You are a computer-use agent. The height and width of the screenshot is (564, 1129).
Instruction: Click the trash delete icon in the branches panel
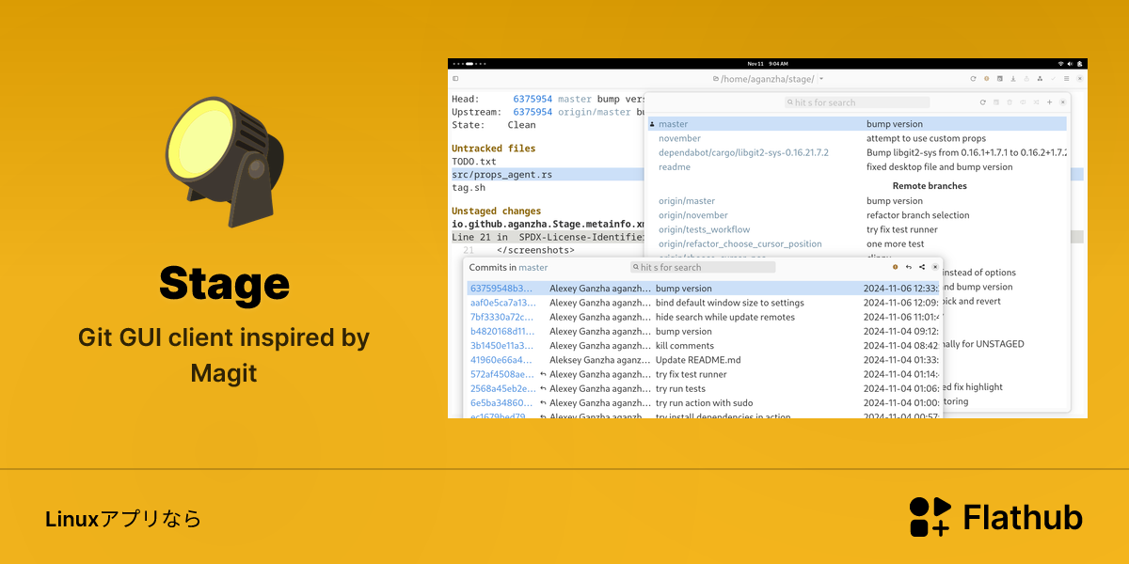(x=1010, y=102)
